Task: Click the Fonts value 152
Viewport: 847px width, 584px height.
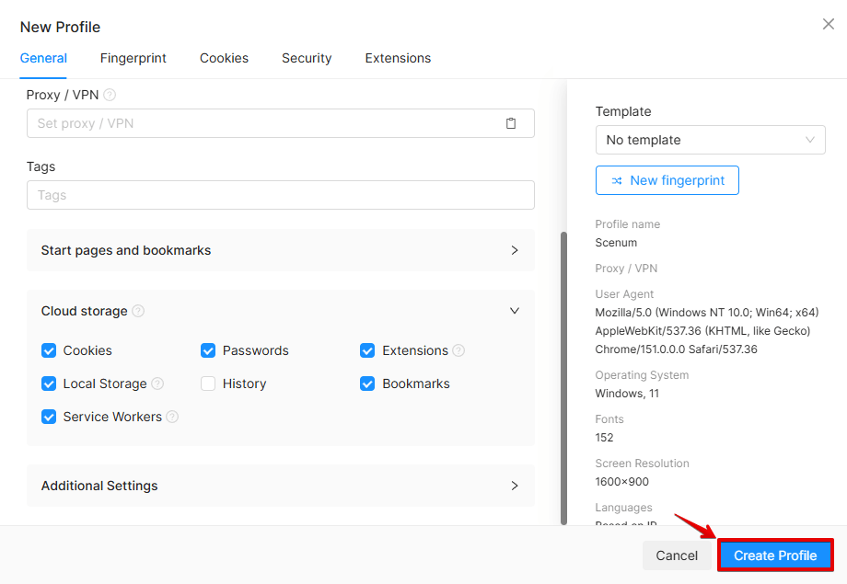Action: (x=604, y=437)
